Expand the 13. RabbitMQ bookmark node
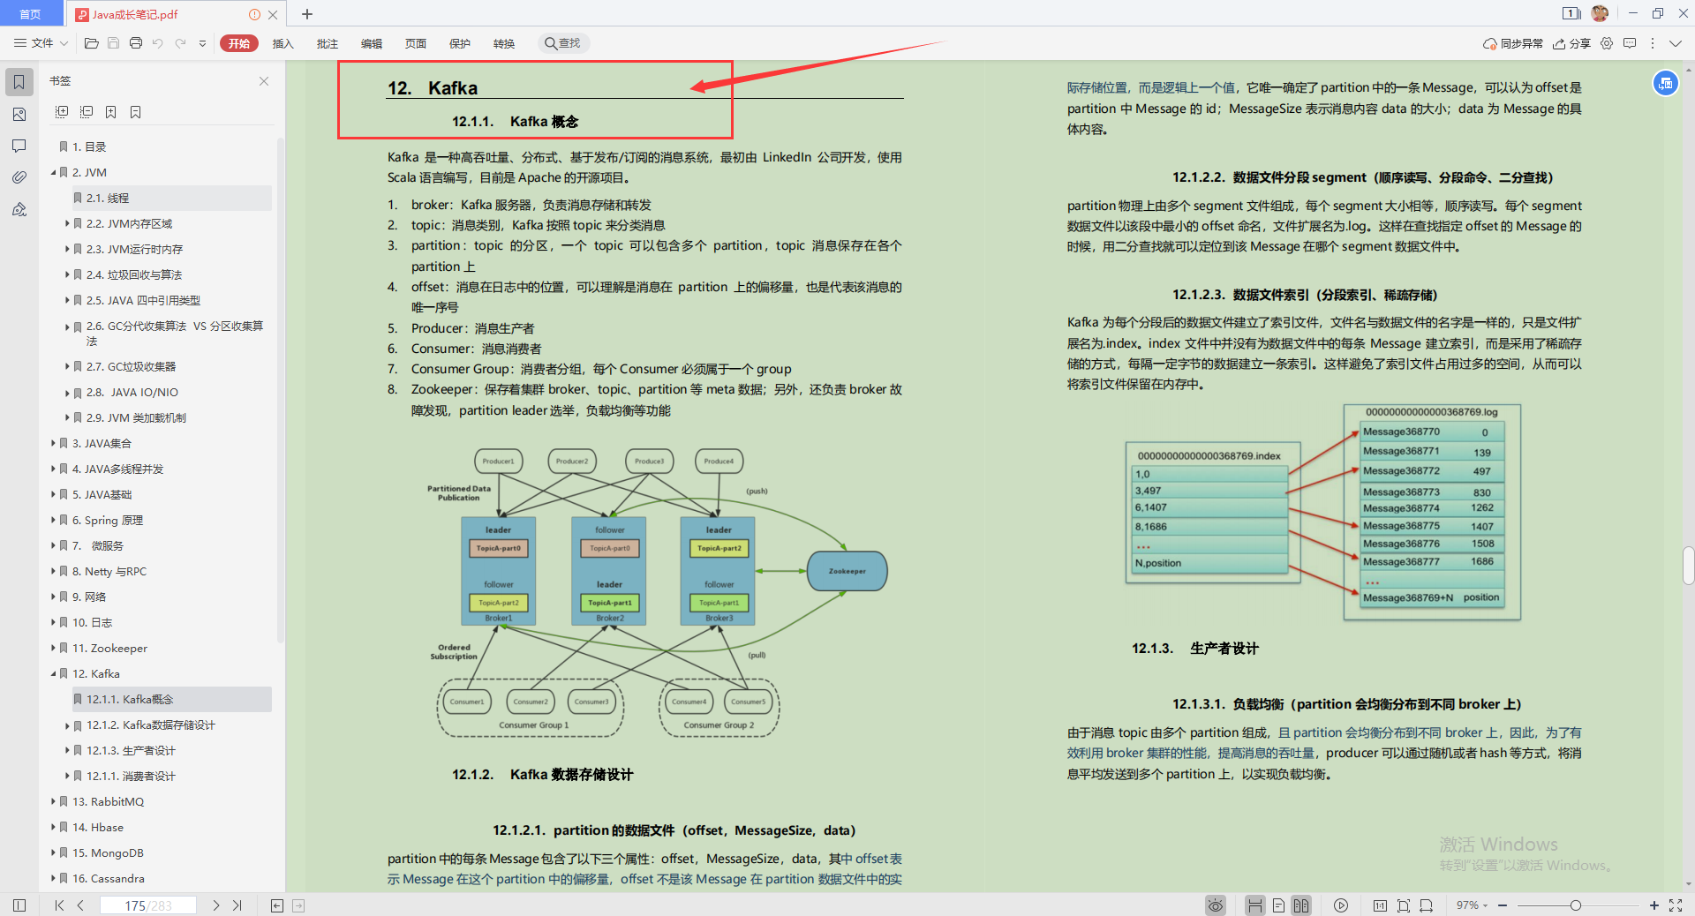The image size is (1695, 916). click(53, 802)
